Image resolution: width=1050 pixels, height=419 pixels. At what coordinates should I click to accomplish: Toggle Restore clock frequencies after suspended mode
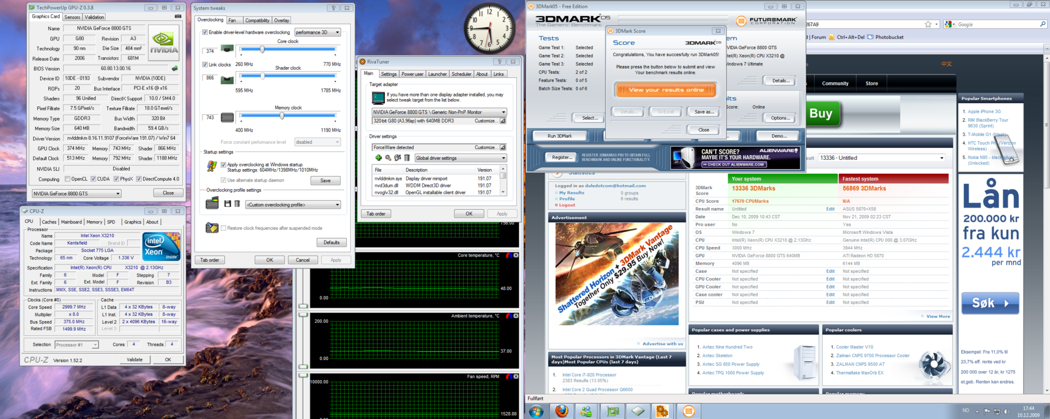(x=223, y=228)
